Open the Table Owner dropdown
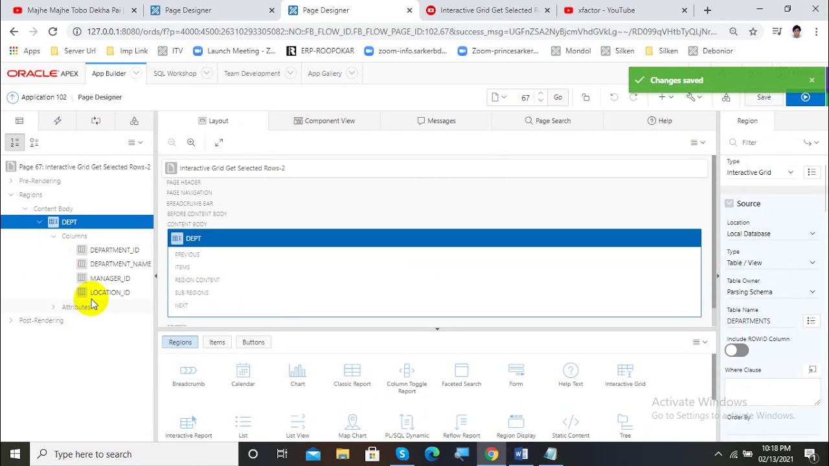829x466 pixels. (771, 292)
